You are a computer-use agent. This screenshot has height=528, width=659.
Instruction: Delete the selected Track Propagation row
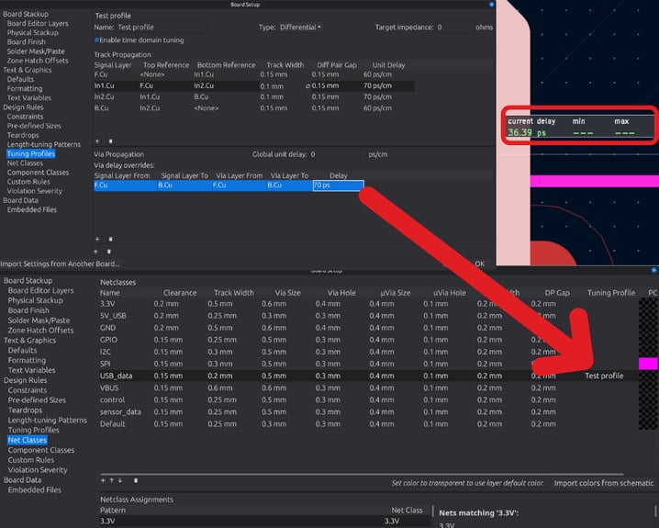click(x=110, y=141)
